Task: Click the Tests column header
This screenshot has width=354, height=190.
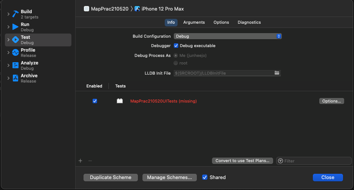Action: point(121,86)
